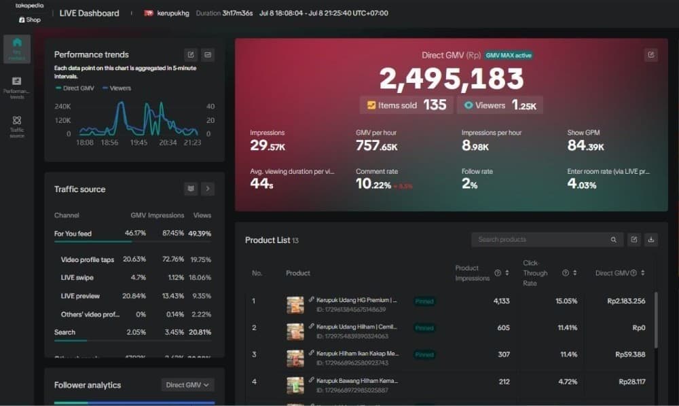This screenshot has height=406, width=679.
Task: Select the For You feed channel row
Action: (x=132, y=234)
